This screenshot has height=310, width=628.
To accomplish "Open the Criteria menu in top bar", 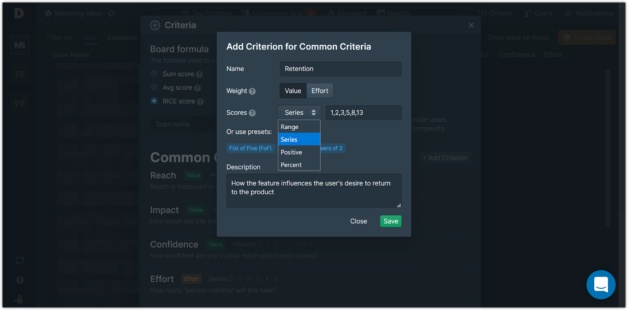I will tap(495, 13).
